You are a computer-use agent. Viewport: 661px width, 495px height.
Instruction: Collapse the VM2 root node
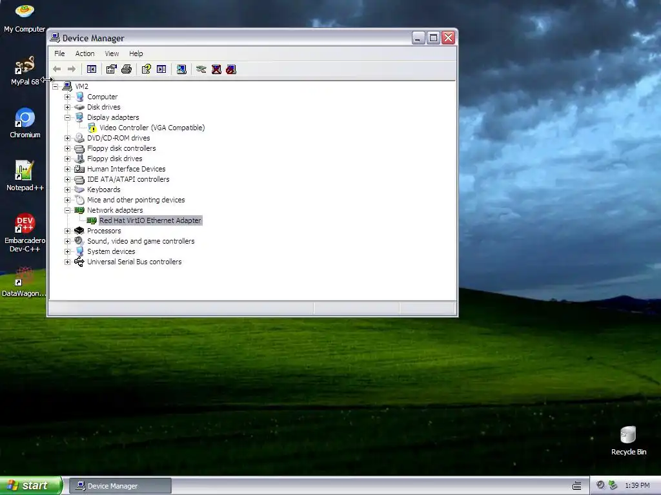pyautogui.click(x=56, y=87)
